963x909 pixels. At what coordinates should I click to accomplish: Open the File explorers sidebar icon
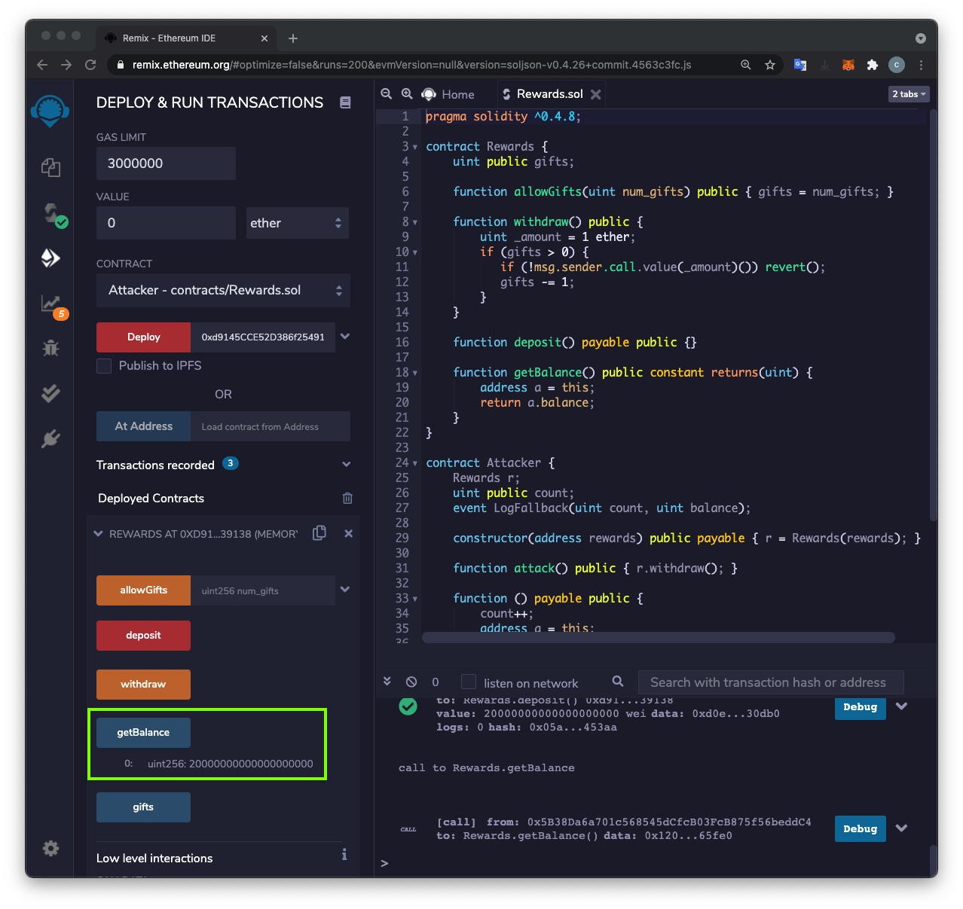click(50, 167)
